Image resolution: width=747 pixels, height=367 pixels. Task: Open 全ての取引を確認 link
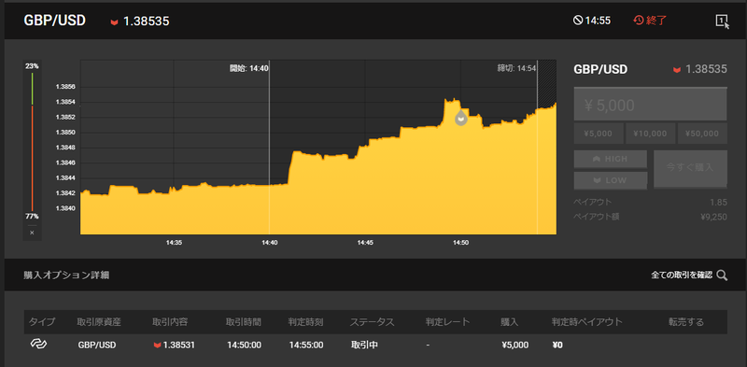coord(682,275)
